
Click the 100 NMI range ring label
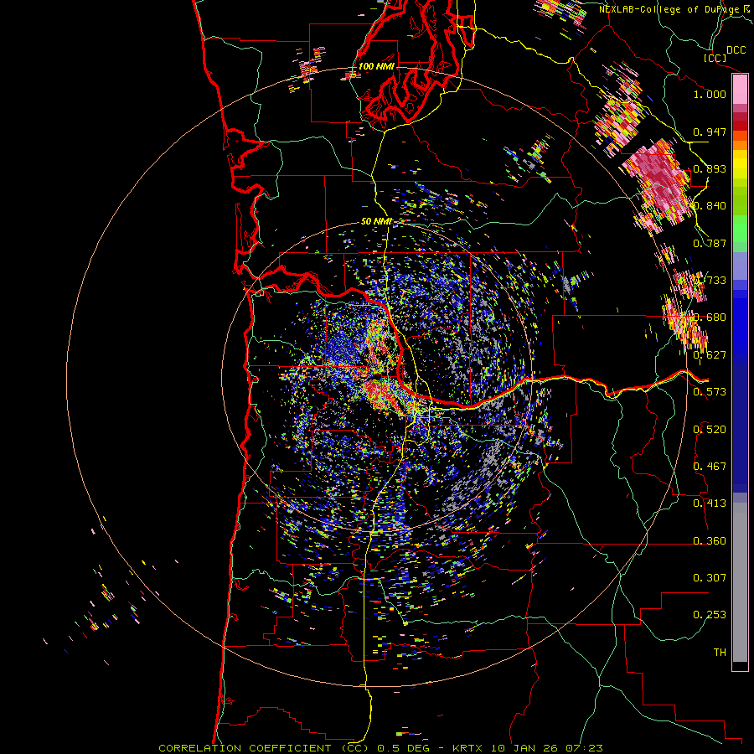click(376, 66)
